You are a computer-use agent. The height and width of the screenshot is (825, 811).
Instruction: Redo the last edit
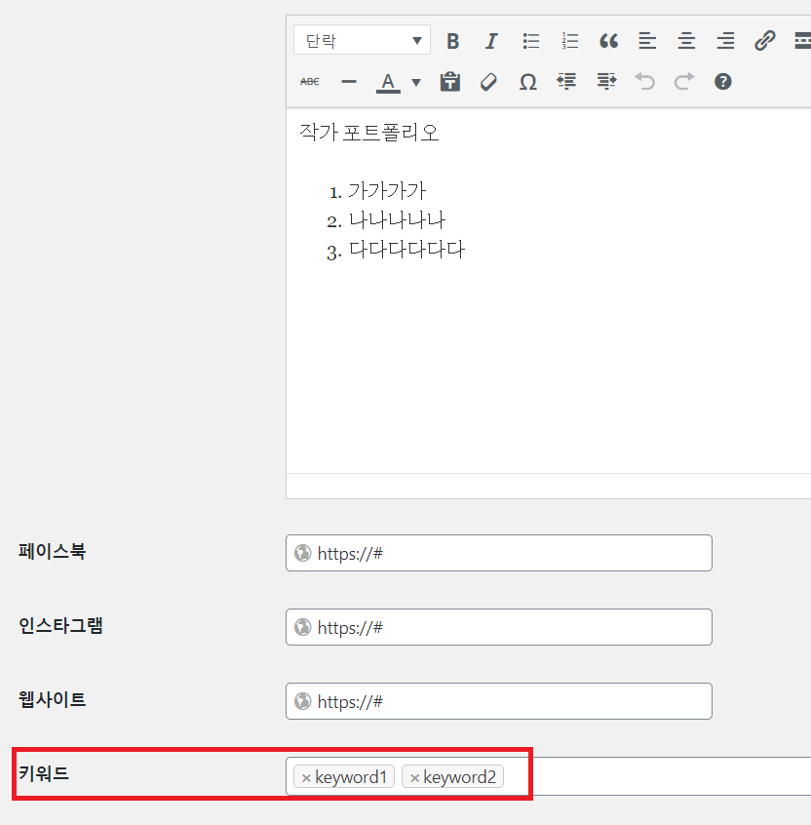(684, 82)
